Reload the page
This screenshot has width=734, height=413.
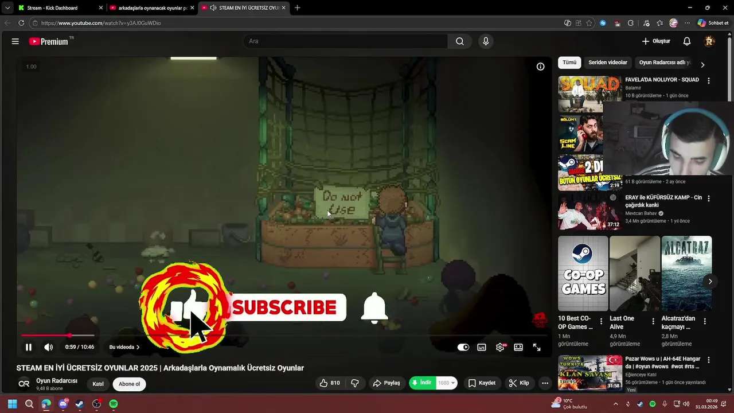pyautogui.click(x=21, y=23)
